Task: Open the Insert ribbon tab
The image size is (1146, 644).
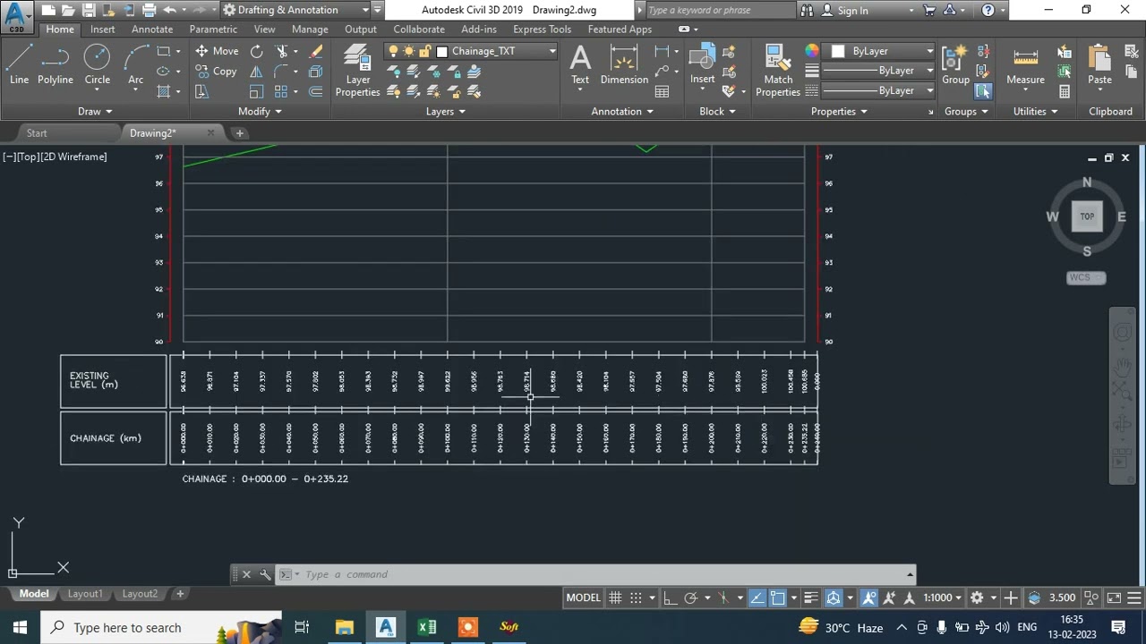Action: (x=102, y=29)
